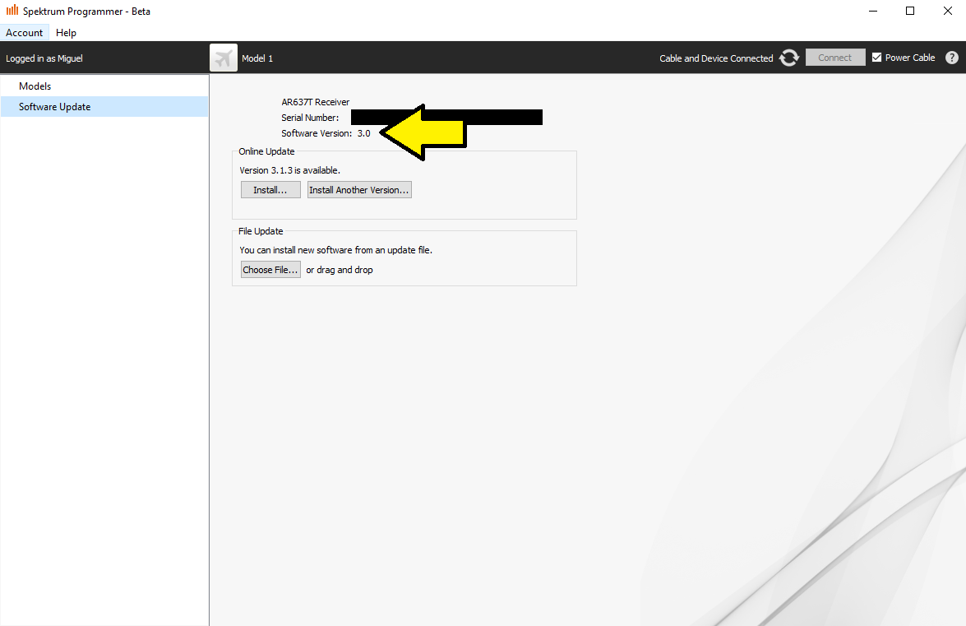Open help via question mark icon

coord(952,58)
